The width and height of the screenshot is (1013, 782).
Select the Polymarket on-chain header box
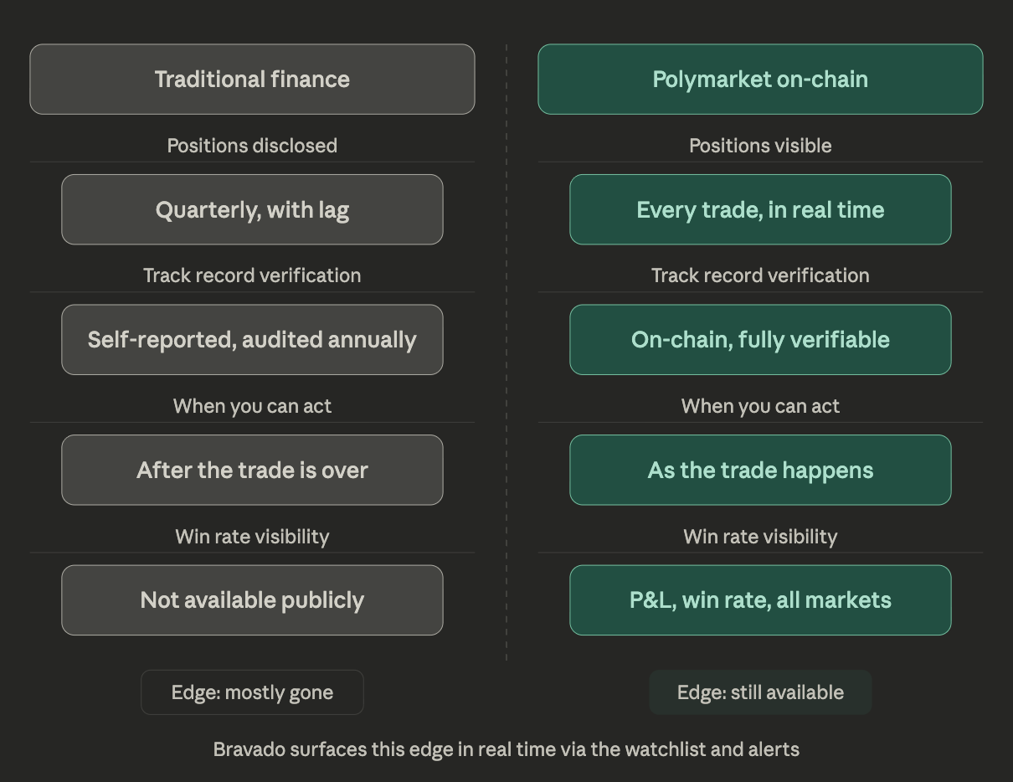[760, 80]
